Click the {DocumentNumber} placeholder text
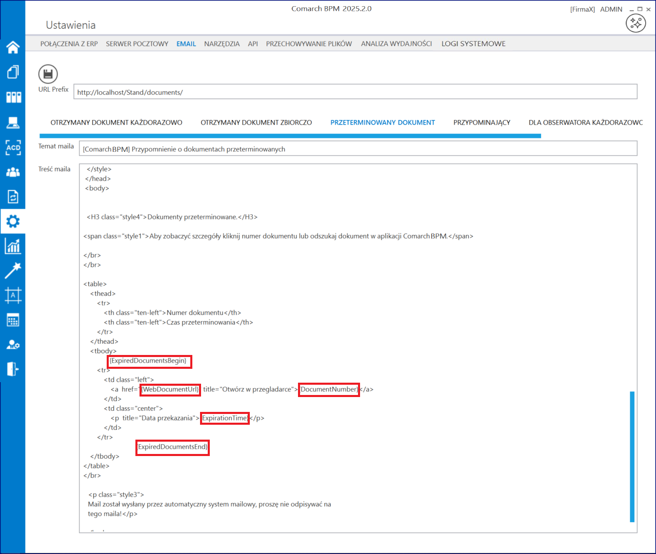 [329, 389]
